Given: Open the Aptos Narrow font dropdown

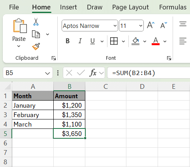Looking at the screenshot, I should tap(115, 26).
